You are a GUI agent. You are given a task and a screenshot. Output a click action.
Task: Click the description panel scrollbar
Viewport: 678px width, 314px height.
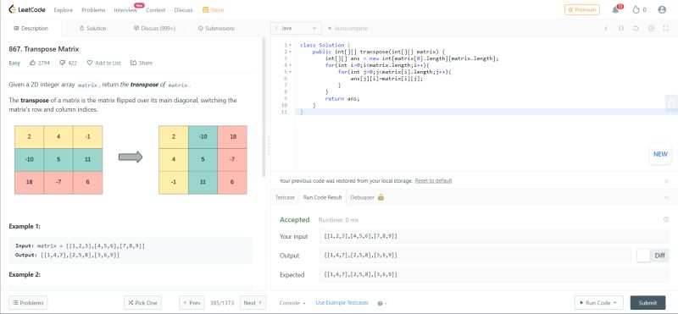tap(264, 108)
